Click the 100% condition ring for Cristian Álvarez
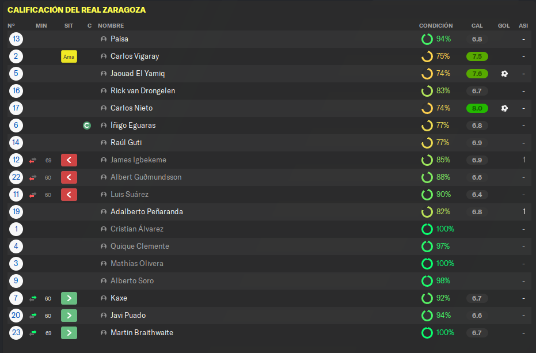Viewport: 536px width, 353px height. point(427,229)
